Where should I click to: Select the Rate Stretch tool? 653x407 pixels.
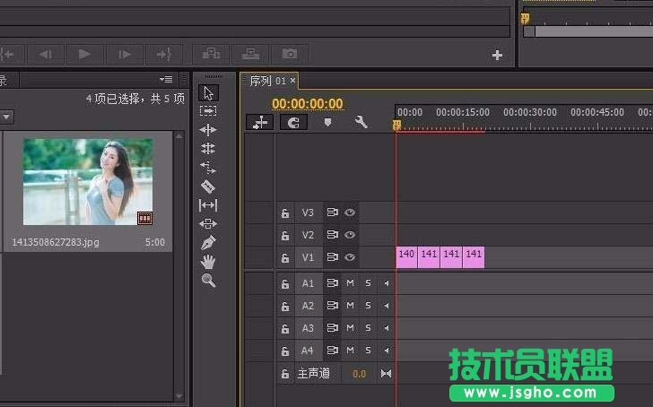[208, 168]
